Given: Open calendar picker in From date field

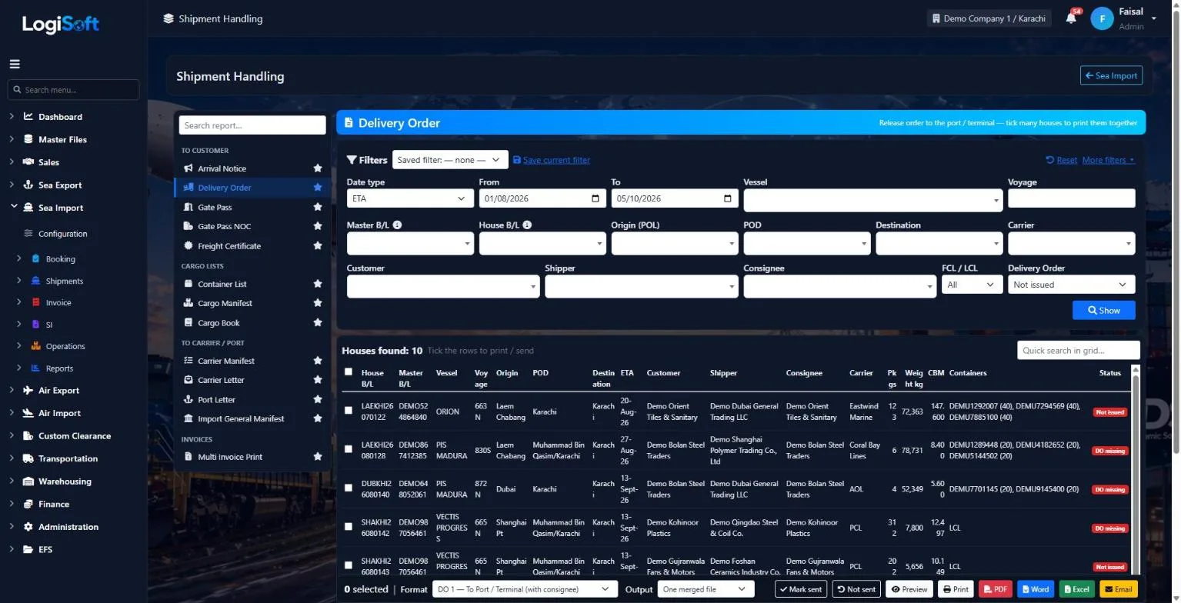Looking at the screenshot, I should (x=596, y=198).
